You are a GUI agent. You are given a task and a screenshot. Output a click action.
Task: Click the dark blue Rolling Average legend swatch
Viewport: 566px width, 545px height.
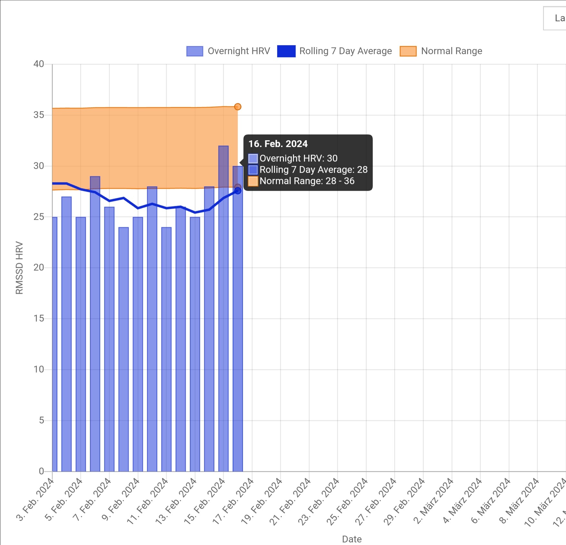[286, 51]
